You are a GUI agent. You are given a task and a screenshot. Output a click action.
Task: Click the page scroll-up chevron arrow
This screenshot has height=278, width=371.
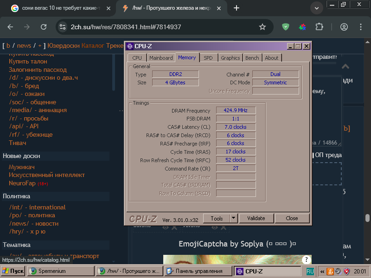click(x=345, y=66)
